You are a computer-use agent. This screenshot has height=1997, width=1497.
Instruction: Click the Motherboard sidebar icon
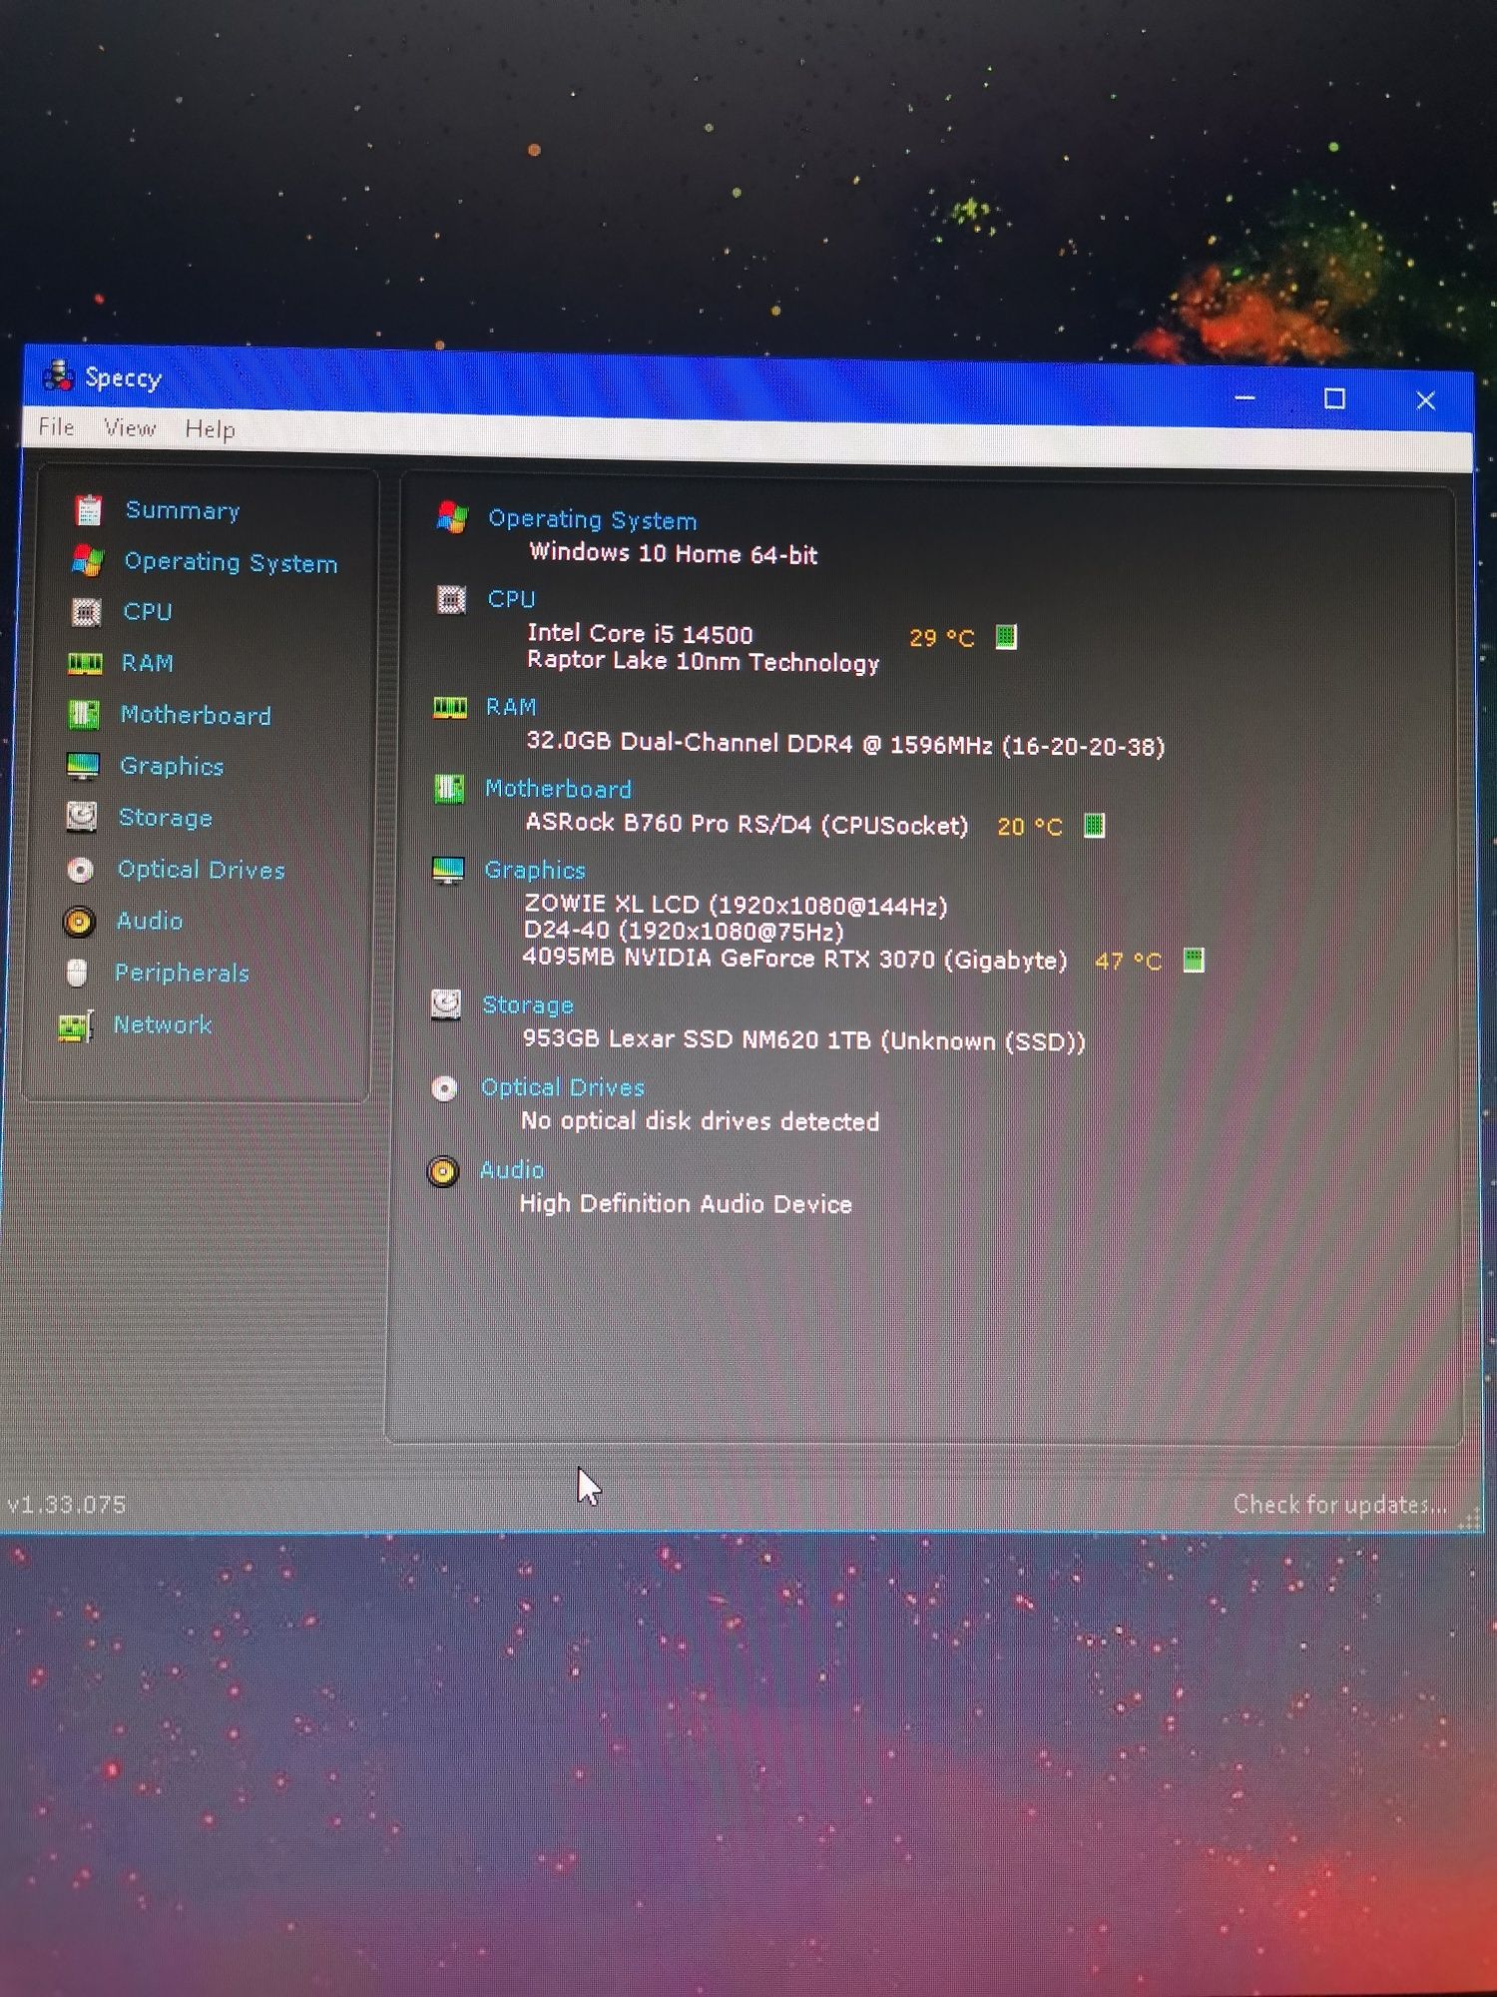pyautogui.click(x=84, y=714)
